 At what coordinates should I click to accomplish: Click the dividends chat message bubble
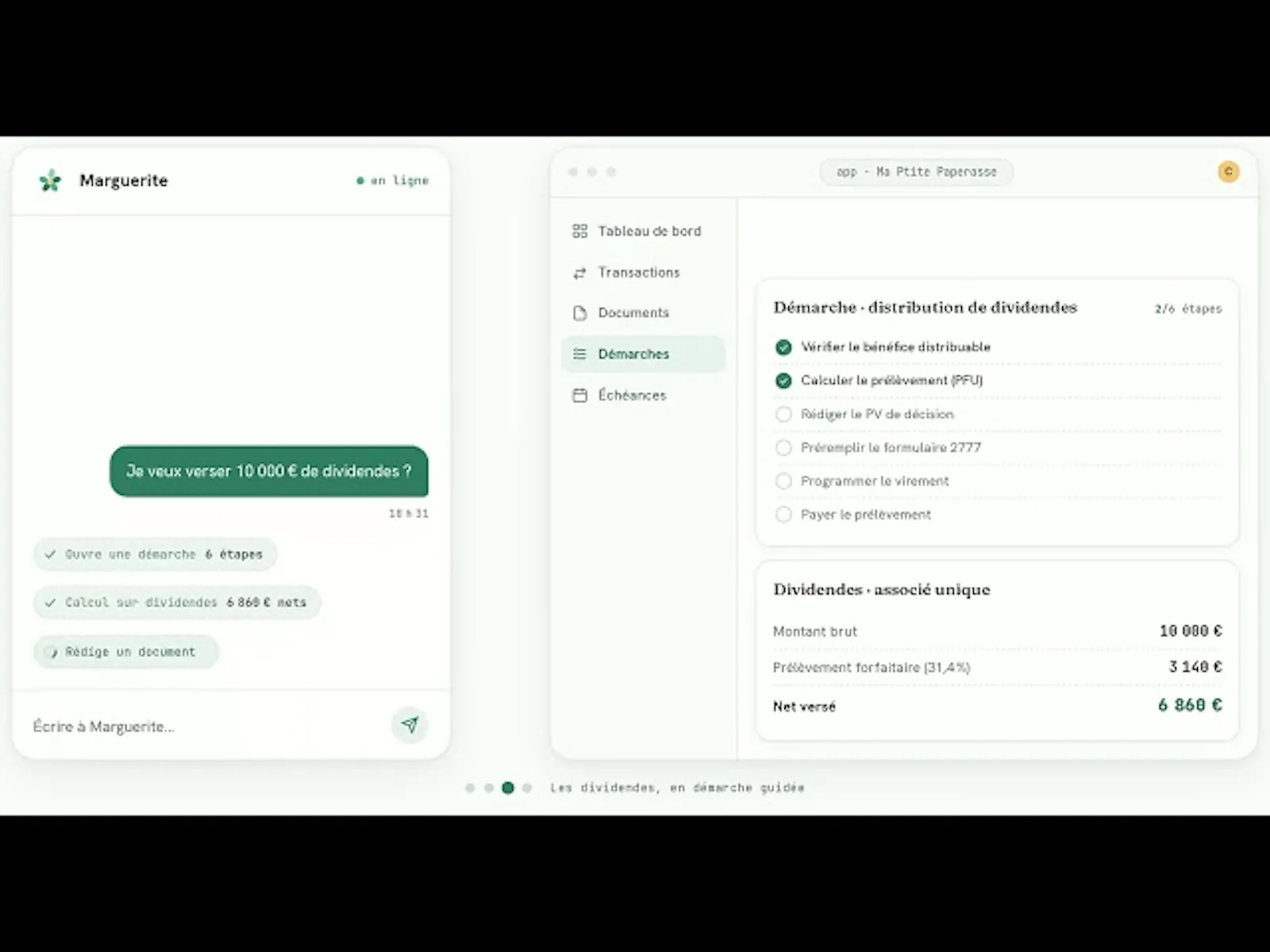(269, 471)
